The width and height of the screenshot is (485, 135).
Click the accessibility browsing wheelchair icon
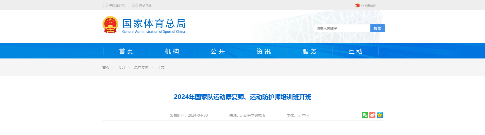point(105,6)
